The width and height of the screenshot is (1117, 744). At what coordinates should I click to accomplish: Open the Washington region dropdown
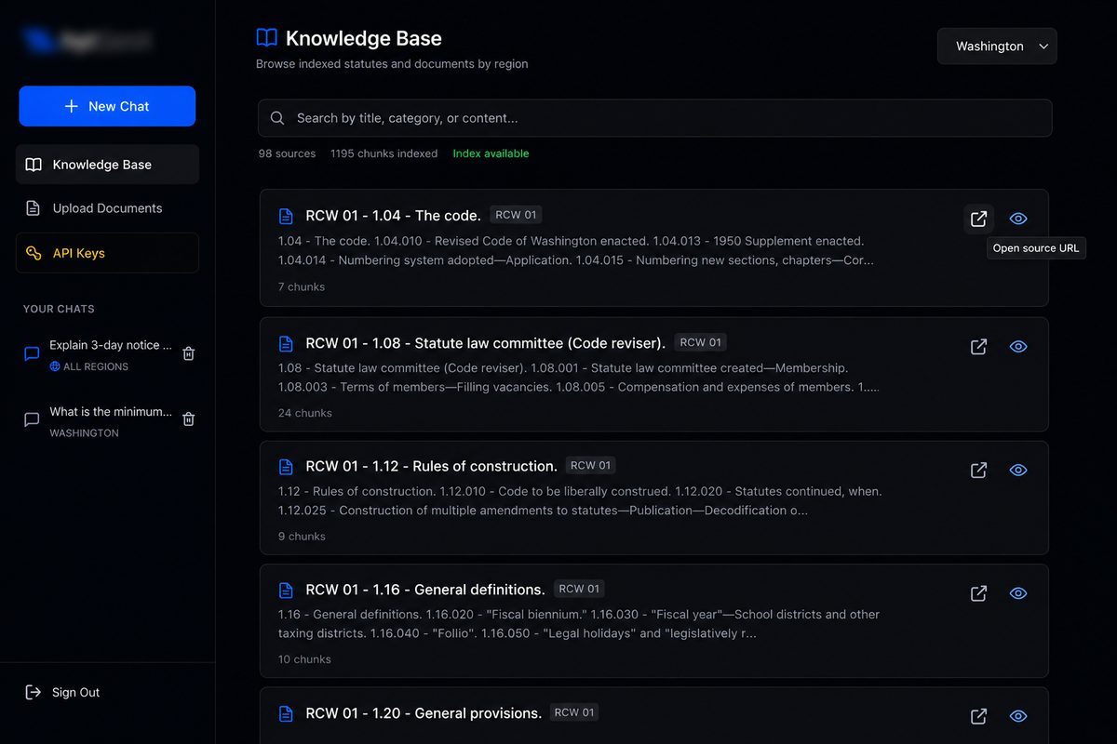coord(997,46)
